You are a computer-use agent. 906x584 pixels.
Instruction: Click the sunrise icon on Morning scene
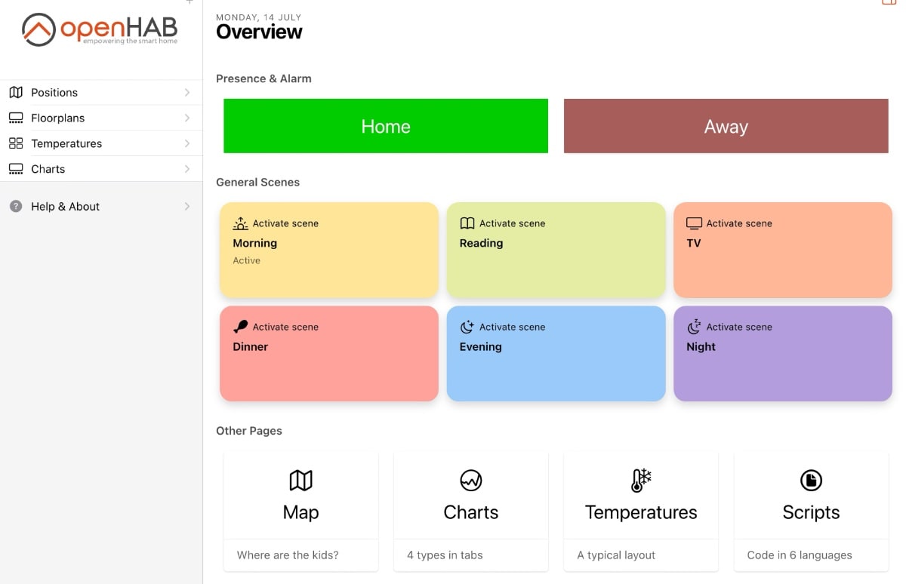tap(240, 223)
